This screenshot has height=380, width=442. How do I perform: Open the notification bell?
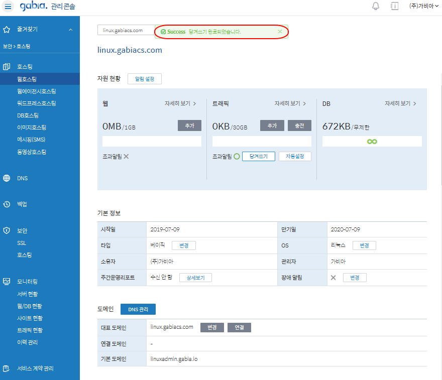376,6
